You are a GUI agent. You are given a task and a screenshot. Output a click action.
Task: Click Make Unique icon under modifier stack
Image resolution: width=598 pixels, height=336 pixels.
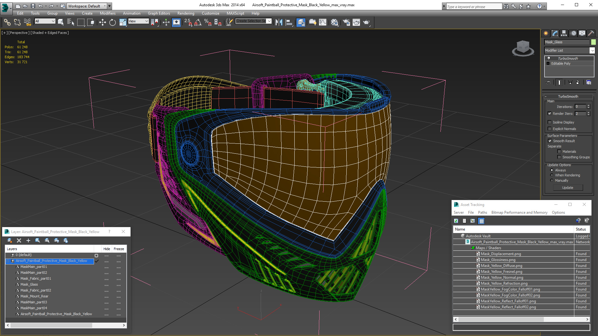pyautogui.click(x=570, y=82)
